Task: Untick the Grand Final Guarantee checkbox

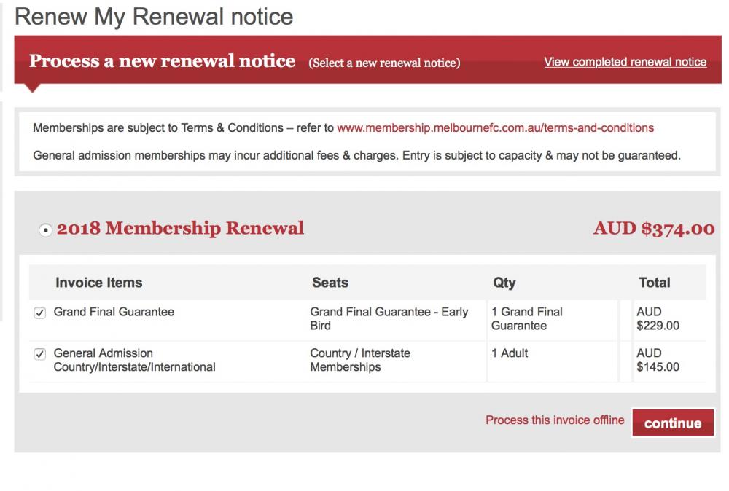Action: point(40,313)
